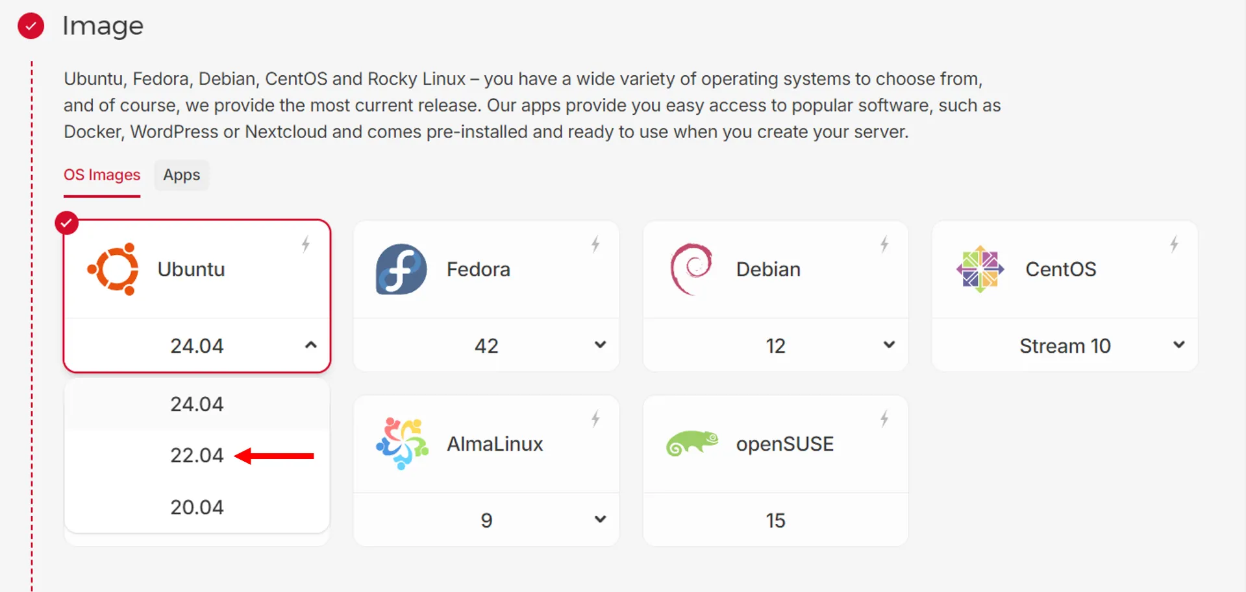This screenshot has width=1246, height=592.
Task: Click the Ubuntu logo icon
Action: pyautogui.click(x=114, y=269)
